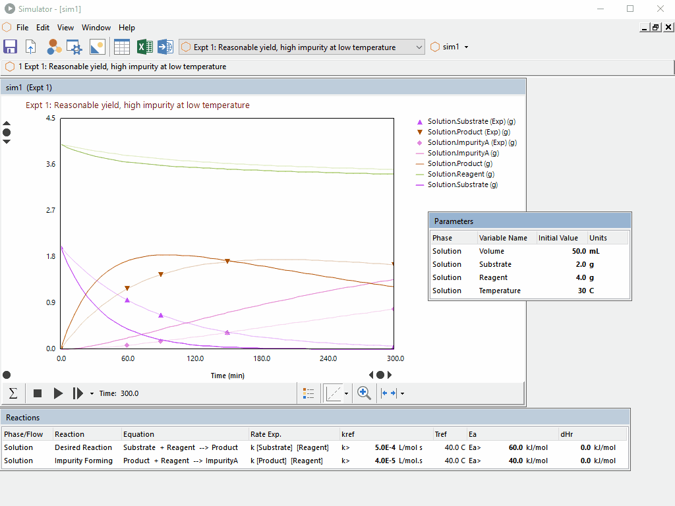Open the Edit menu
The width and height of the screenshot is (675, 506).
(43, 28)
